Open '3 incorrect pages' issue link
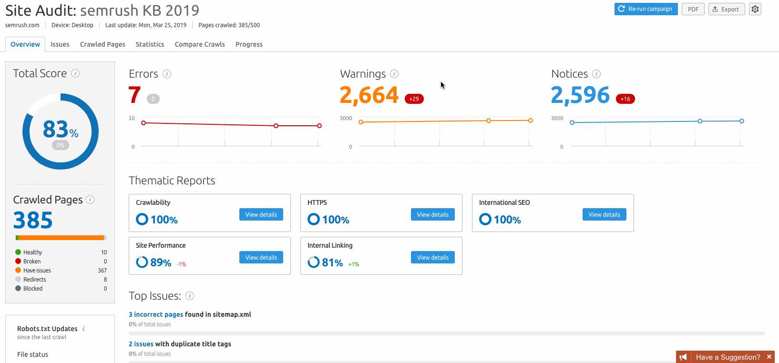 coord(156,314)
